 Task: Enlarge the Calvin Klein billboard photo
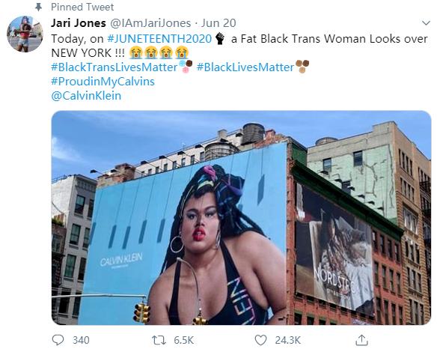coord(241,218)
